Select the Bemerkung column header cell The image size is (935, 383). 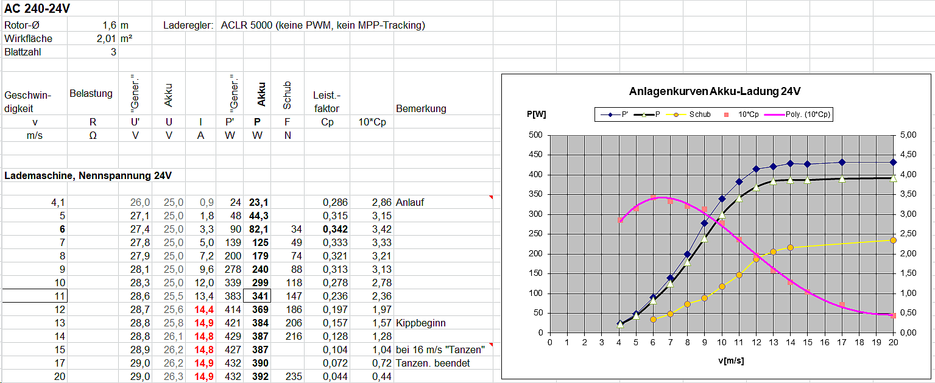[x=421, y=109]
